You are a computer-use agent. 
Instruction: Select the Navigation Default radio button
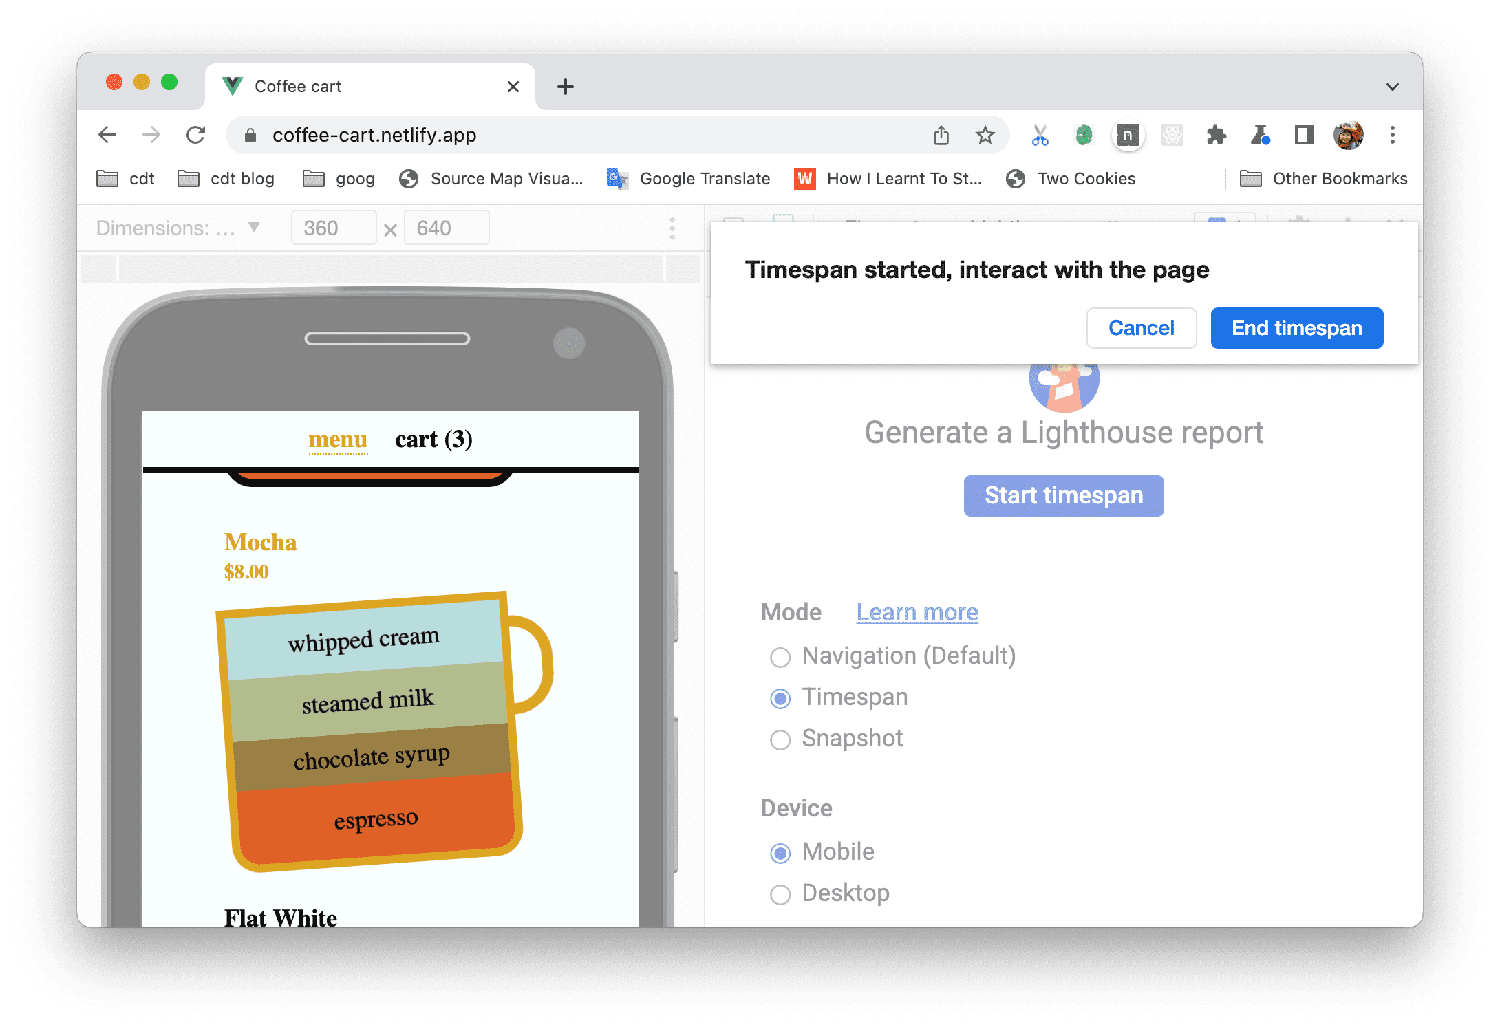(782, 656)
